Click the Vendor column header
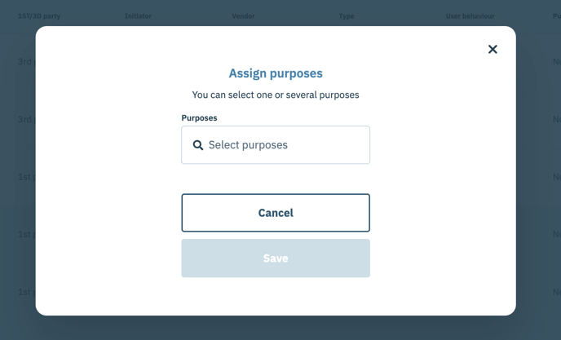This screenshot has width=561, height=340. (x=243, y=16)
